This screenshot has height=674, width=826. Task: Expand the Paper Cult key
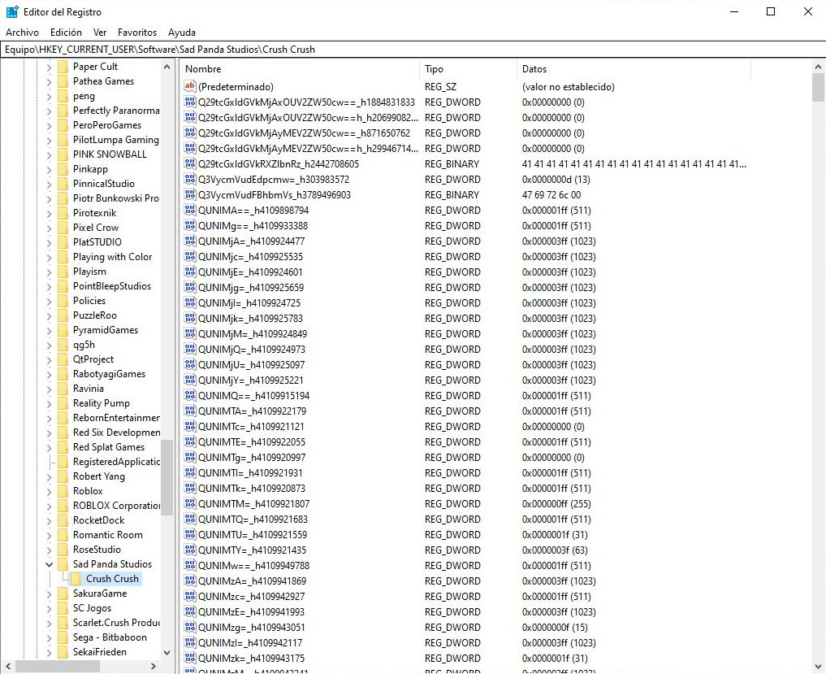pyautogui.click(x=49, y=67)
